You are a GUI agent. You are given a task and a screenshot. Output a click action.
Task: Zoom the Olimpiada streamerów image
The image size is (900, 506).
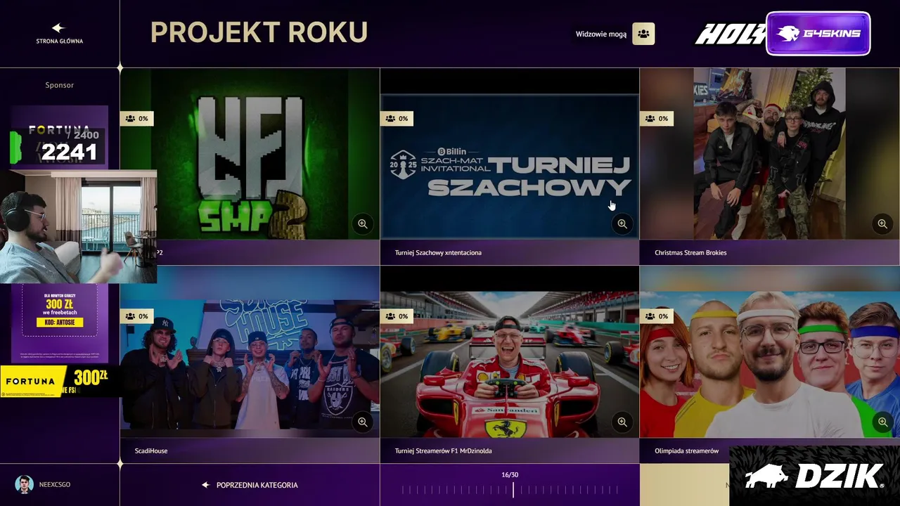(882, 422)
